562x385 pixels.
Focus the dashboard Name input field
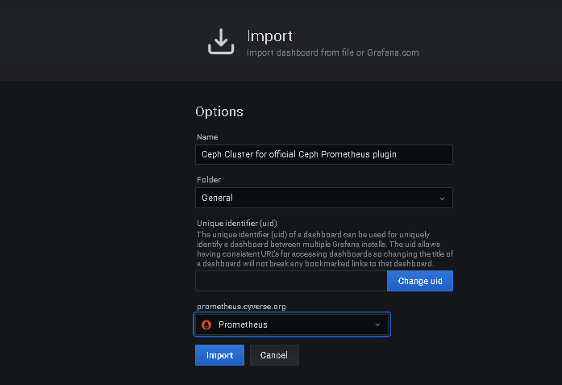pyautogui.click(x=324, y=155)
